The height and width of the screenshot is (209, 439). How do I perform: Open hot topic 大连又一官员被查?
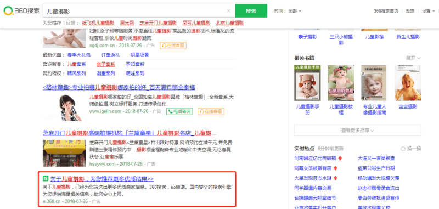tap(376, 159)
